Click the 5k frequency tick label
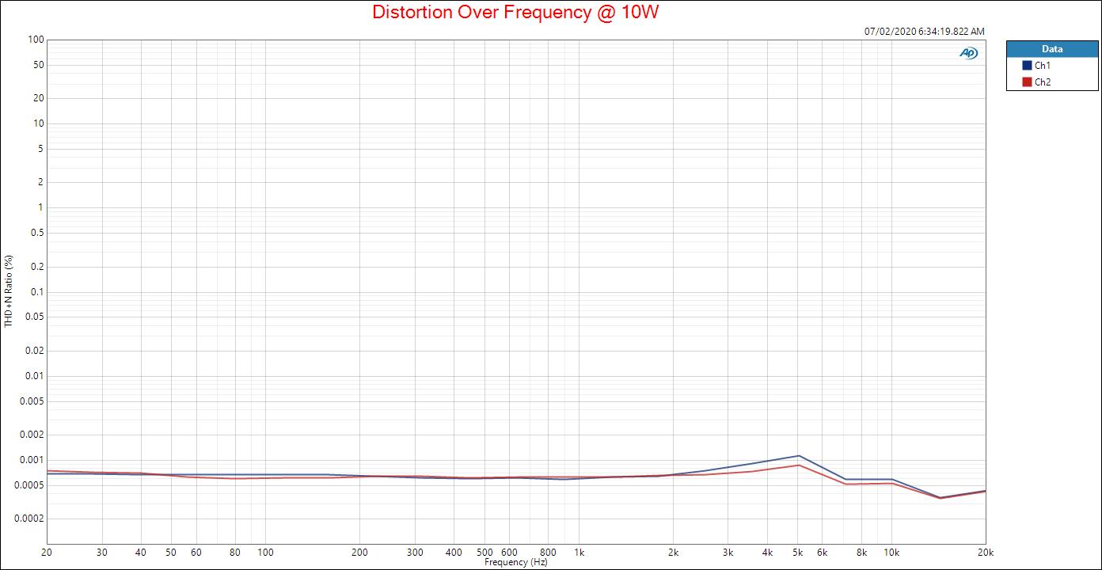 [x=798, y=553]
